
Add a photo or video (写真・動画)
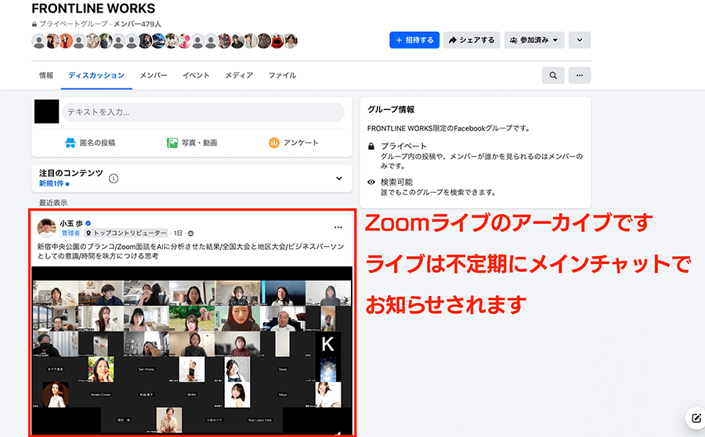192,143
